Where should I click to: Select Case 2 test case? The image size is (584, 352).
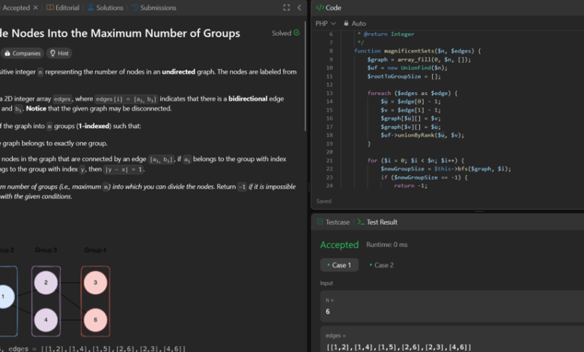(x=381, y=265)
